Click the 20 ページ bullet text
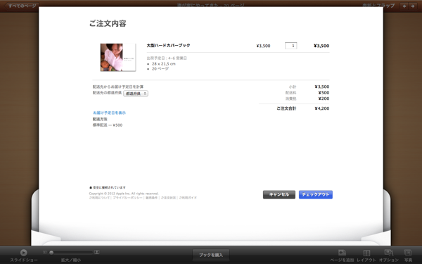Screen dimensions: 422x264 pyautogui.click(x=160, y=69)
